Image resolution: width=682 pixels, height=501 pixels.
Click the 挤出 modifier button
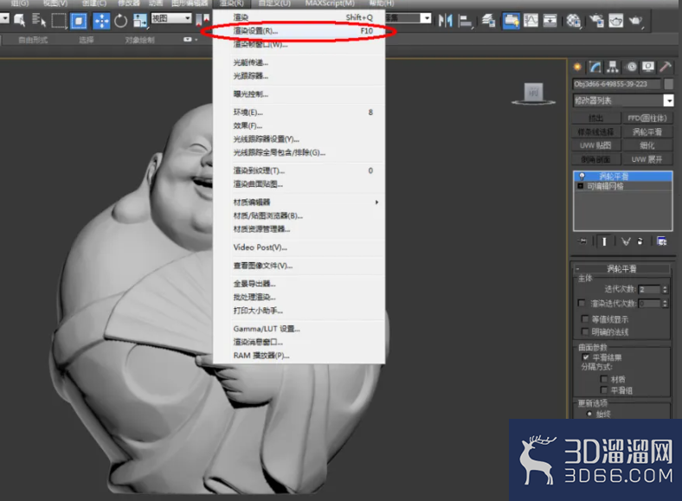(595, 118)
